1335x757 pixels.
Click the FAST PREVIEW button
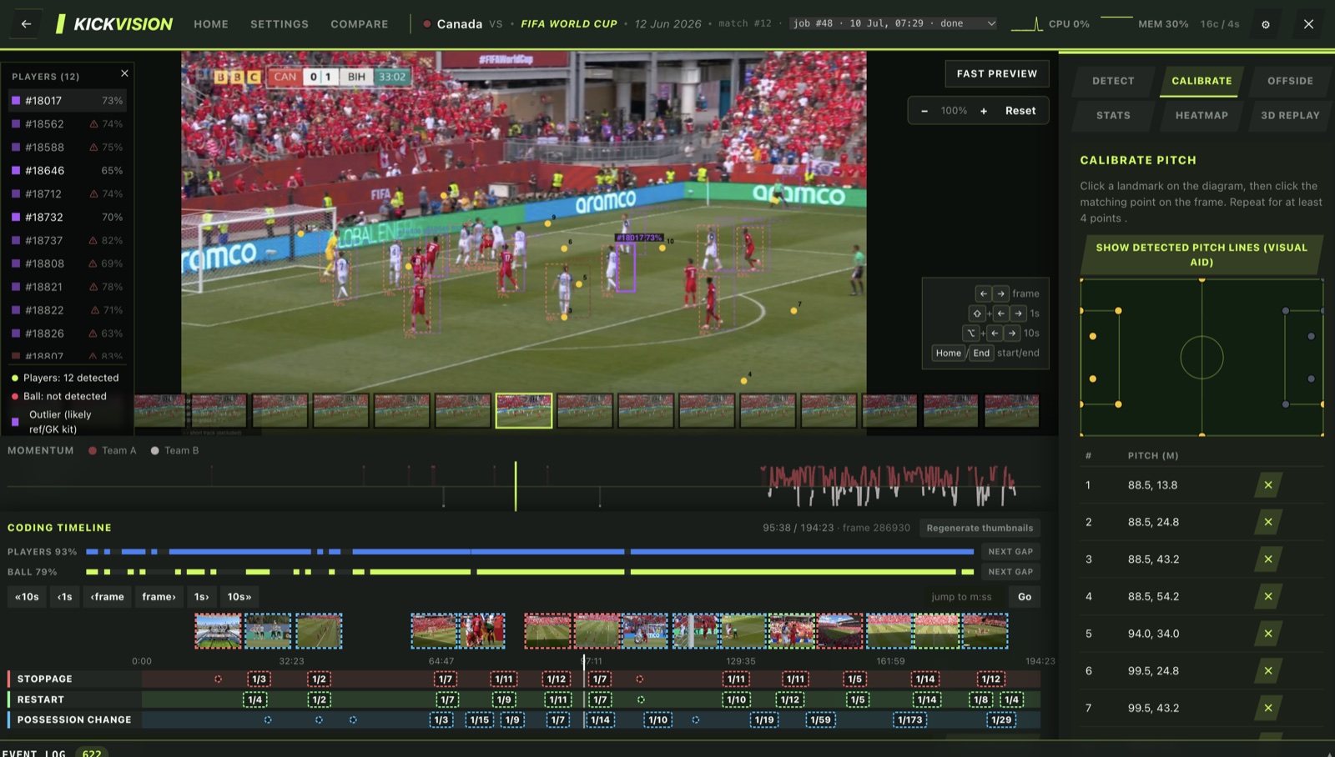click(x=997, y=73)
